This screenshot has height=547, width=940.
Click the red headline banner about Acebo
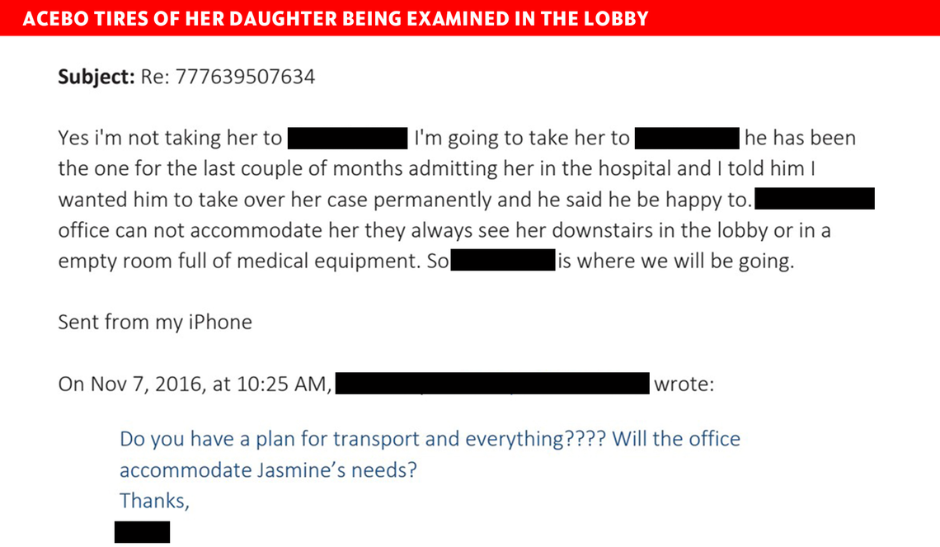click(x=336, y=18)
